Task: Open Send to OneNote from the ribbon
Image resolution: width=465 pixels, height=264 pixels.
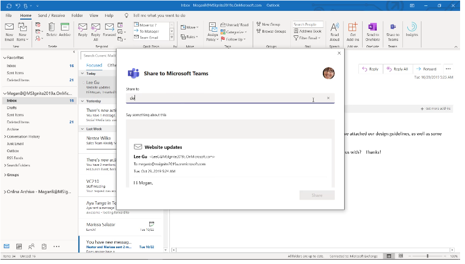Action: pyautogui.click(x=372, y=32)
